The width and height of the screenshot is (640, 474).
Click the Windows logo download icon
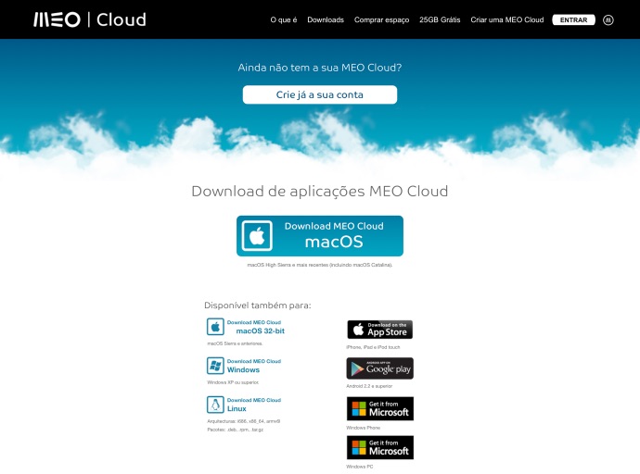[x=215, y=366]
